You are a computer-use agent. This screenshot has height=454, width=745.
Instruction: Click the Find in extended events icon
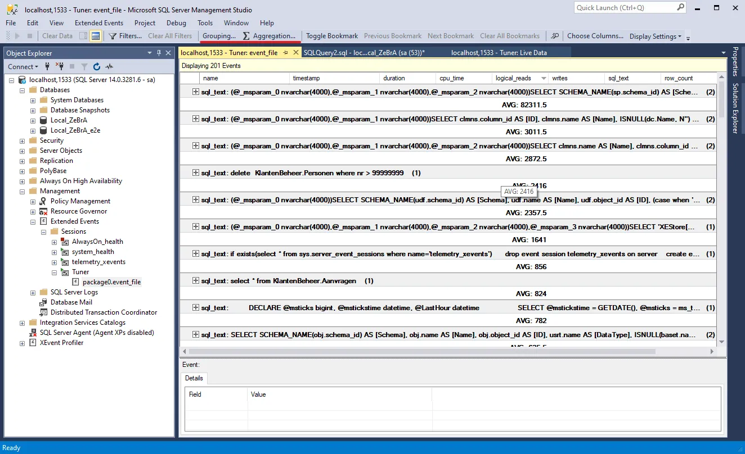[x=555, y=36]
